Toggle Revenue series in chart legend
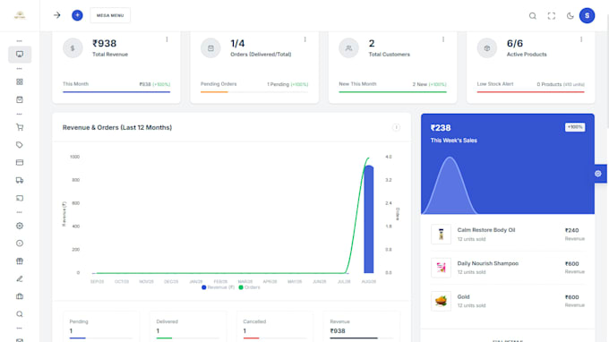Viewport: 609px width, 342px height. click(x=219, y=287)
